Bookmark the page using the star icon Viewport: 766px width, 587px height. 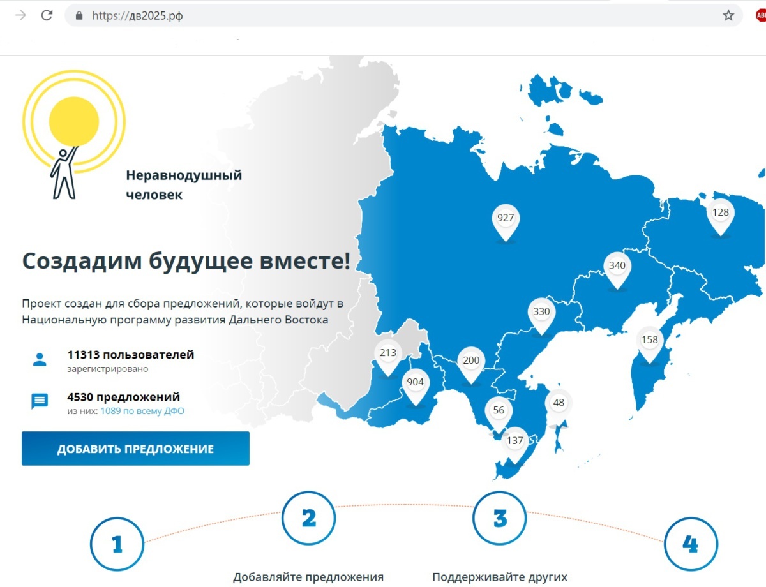pos(728,15)
